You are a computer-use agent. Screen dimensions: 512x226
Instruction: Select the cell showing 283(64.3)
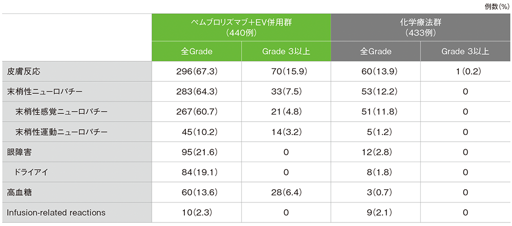(x=197, y=92)
